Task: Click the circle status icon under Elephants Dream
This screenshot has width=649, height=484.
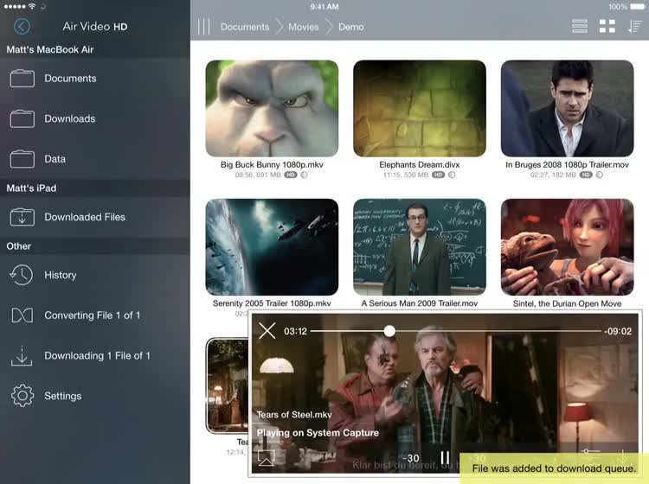Action: [x=452, y=175]
